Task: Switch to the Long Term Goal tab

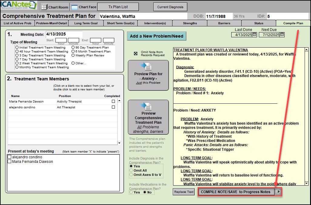Action: (x=86, y=23)
